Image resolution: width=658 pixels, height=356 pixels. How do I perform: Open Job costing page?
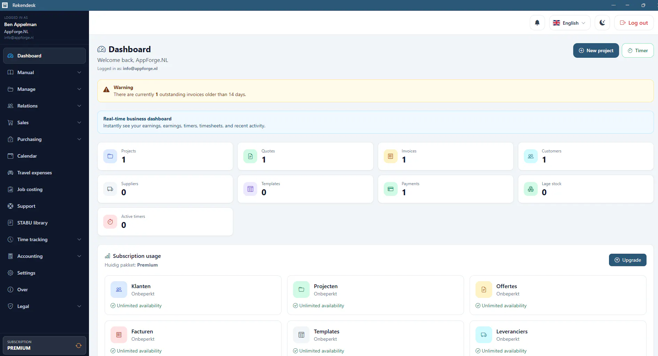tap(44, 189)
